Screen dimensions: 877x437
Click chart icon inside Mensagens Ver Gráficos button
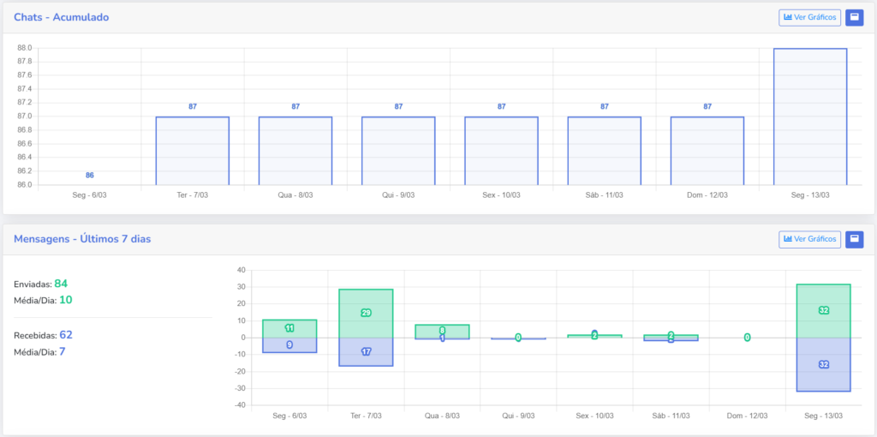click(x=788, y=239)
